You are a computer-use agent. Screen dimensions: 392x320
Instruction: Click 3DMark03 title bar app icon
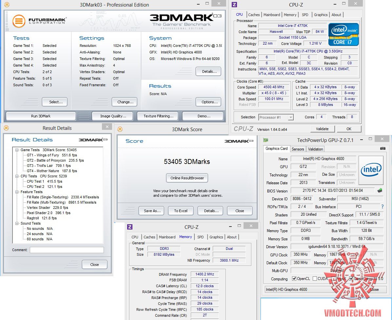tap(7, 5)
